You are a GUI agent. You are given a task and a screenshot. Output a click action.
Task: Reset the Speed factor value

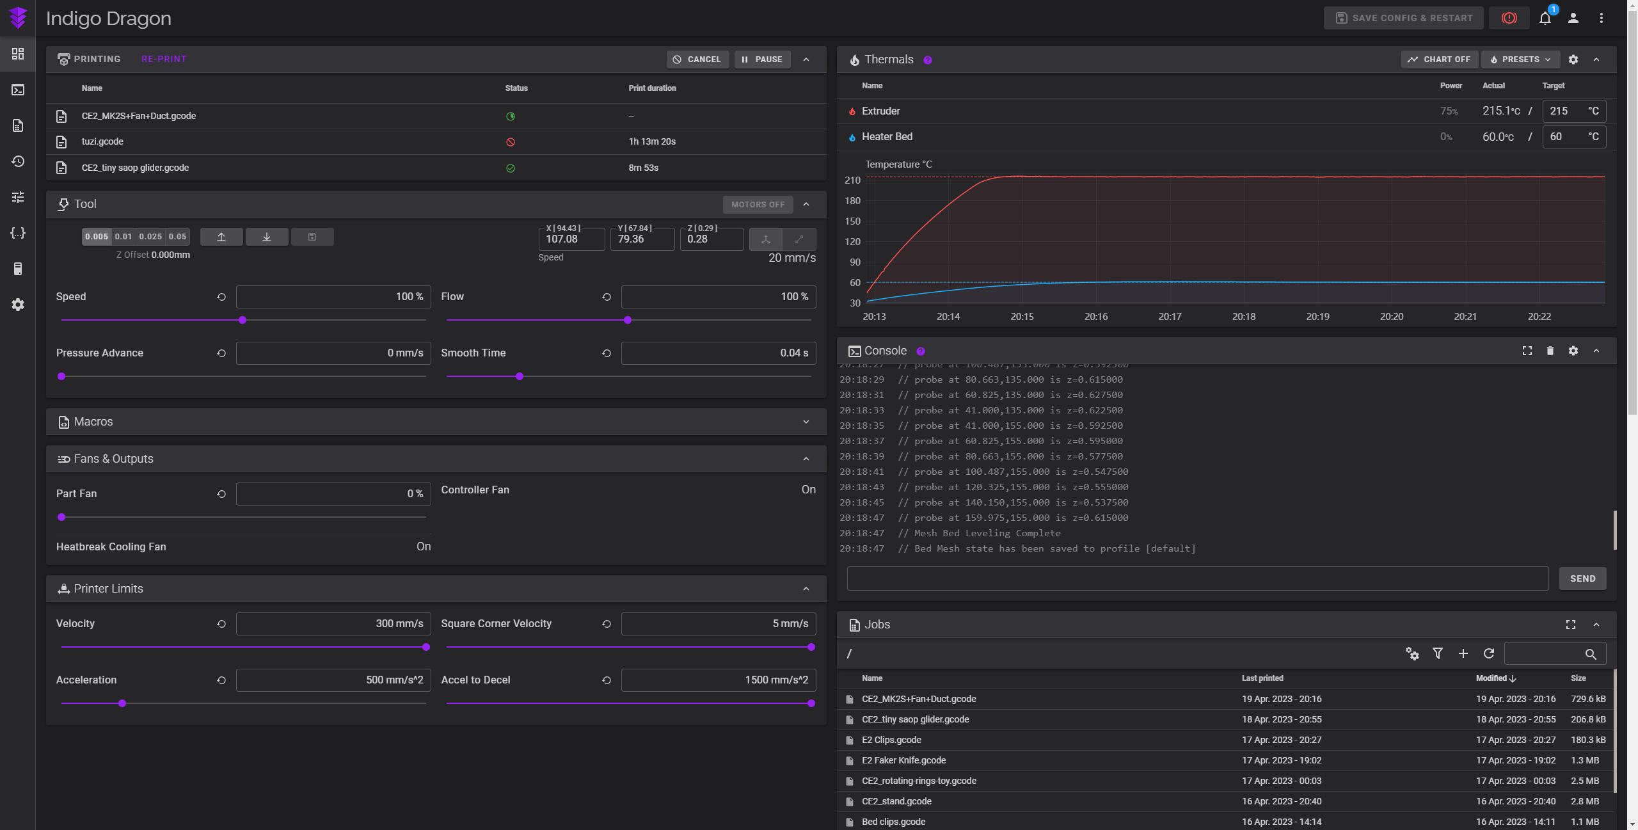pos(221,297)
